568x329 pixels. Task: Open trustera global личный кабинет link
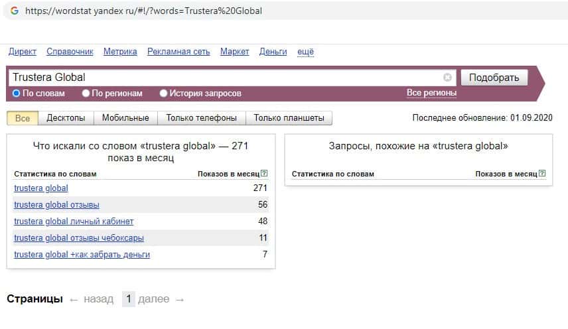pos(74,222)
